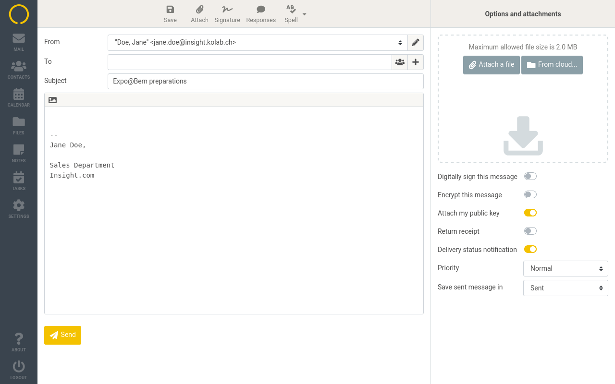Click inside the message body text area
The image size is (615, 384).
[234, 210]
